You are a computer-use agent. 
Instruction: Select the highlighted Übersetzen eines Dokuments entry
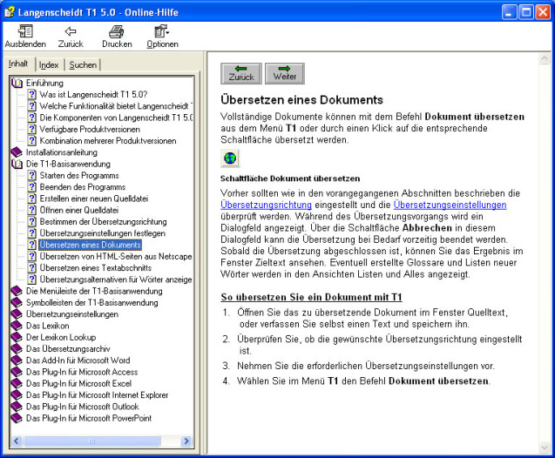[91, 245]
